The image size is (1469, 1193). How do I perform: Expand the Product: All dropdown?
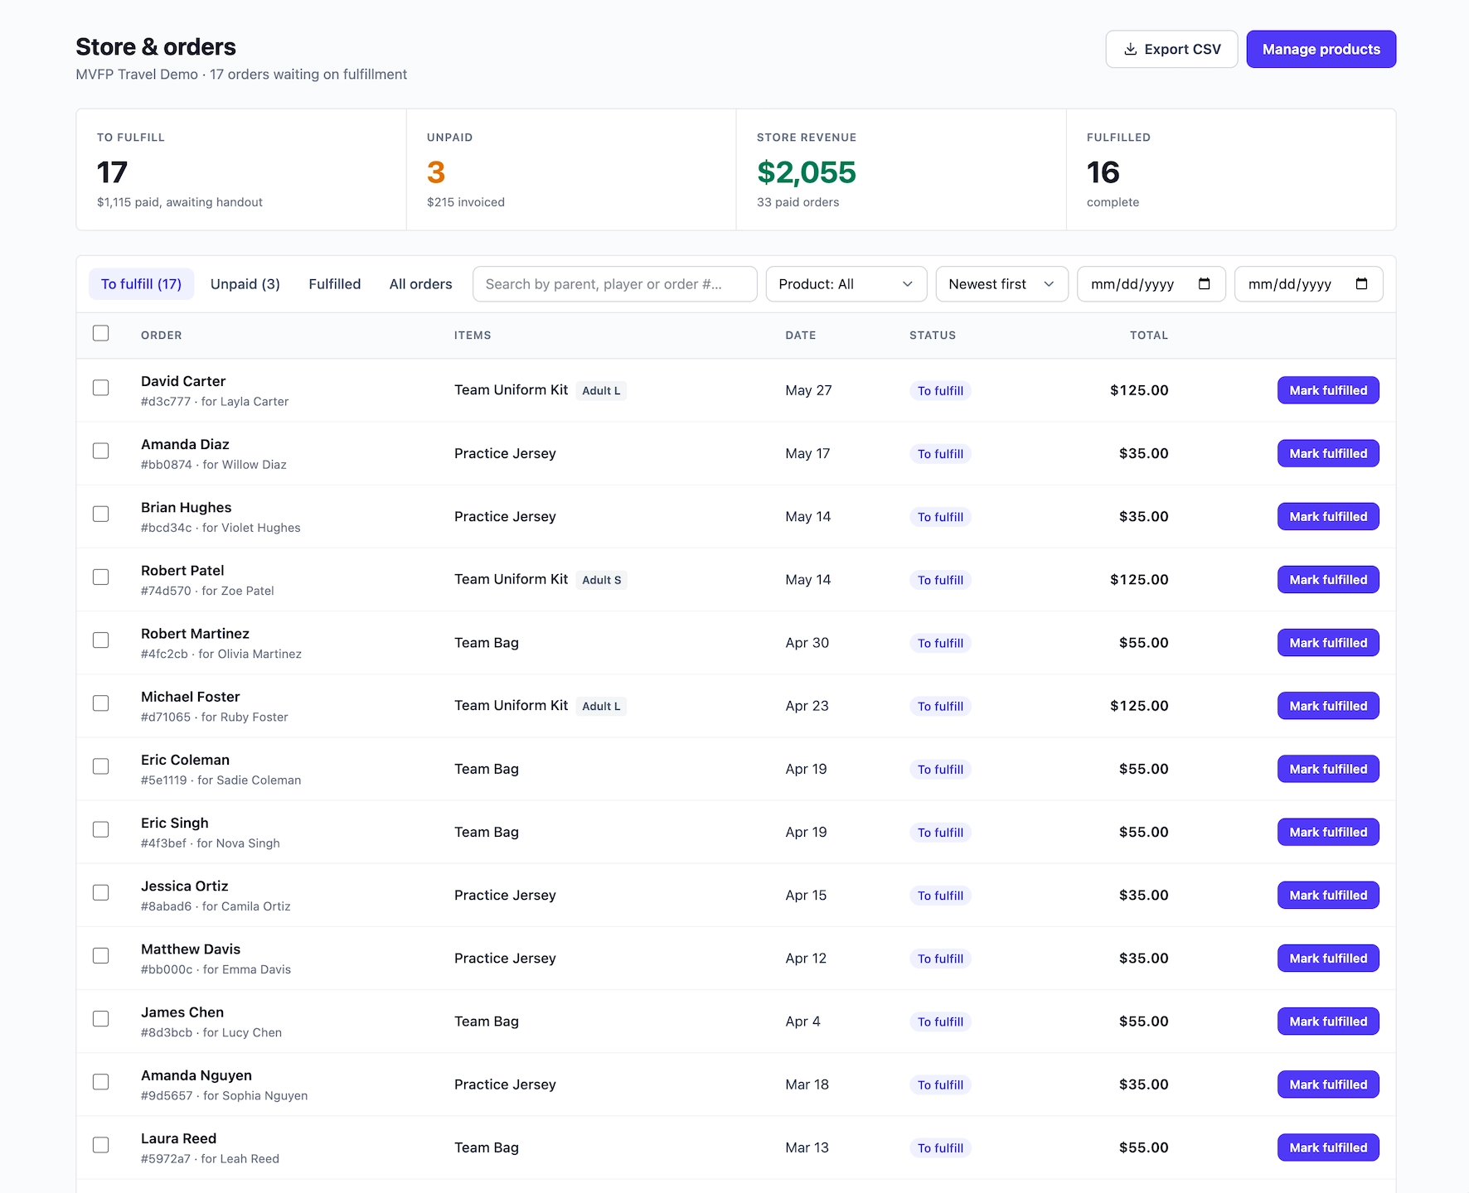click(846, 284)
